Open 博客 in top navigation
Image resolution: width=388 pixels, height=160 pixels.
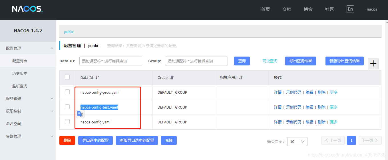pyautogui.click(x=308, y=9)
